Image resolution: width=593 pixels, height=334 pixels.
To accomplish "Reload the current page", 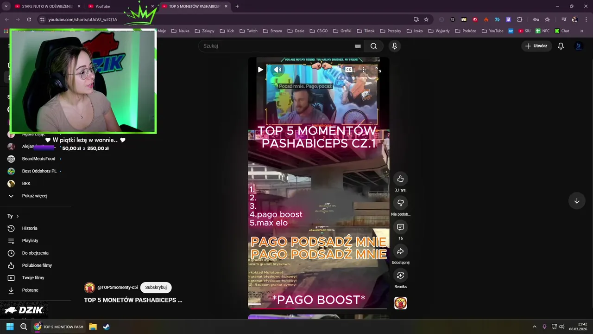I will [x=29, y=19].
